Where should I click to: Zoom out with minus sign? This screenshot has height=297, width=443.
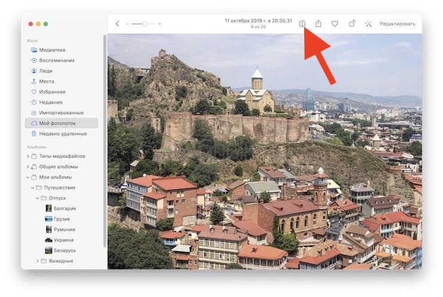coord(128,24)
